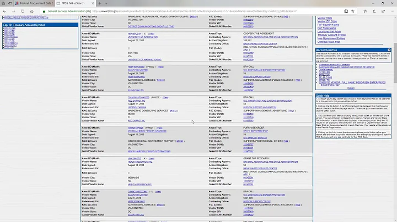Rerun DEBORGEM ENTERPRISES vendor recent search
This screenshot has height=222, width=397.
click(x=352, y=84)
